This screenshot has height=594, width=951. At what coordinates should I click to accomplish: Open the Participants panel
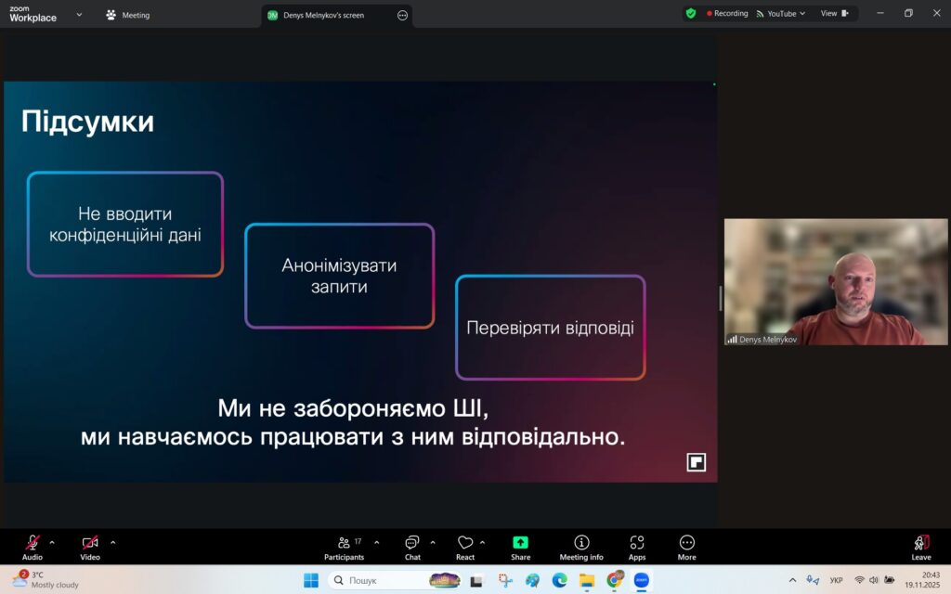(x=345, y=547)
